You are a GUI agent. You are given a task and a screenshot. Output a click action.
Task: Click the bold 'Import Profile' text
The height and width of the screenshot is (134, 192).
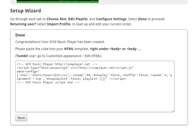pos(59,24)
